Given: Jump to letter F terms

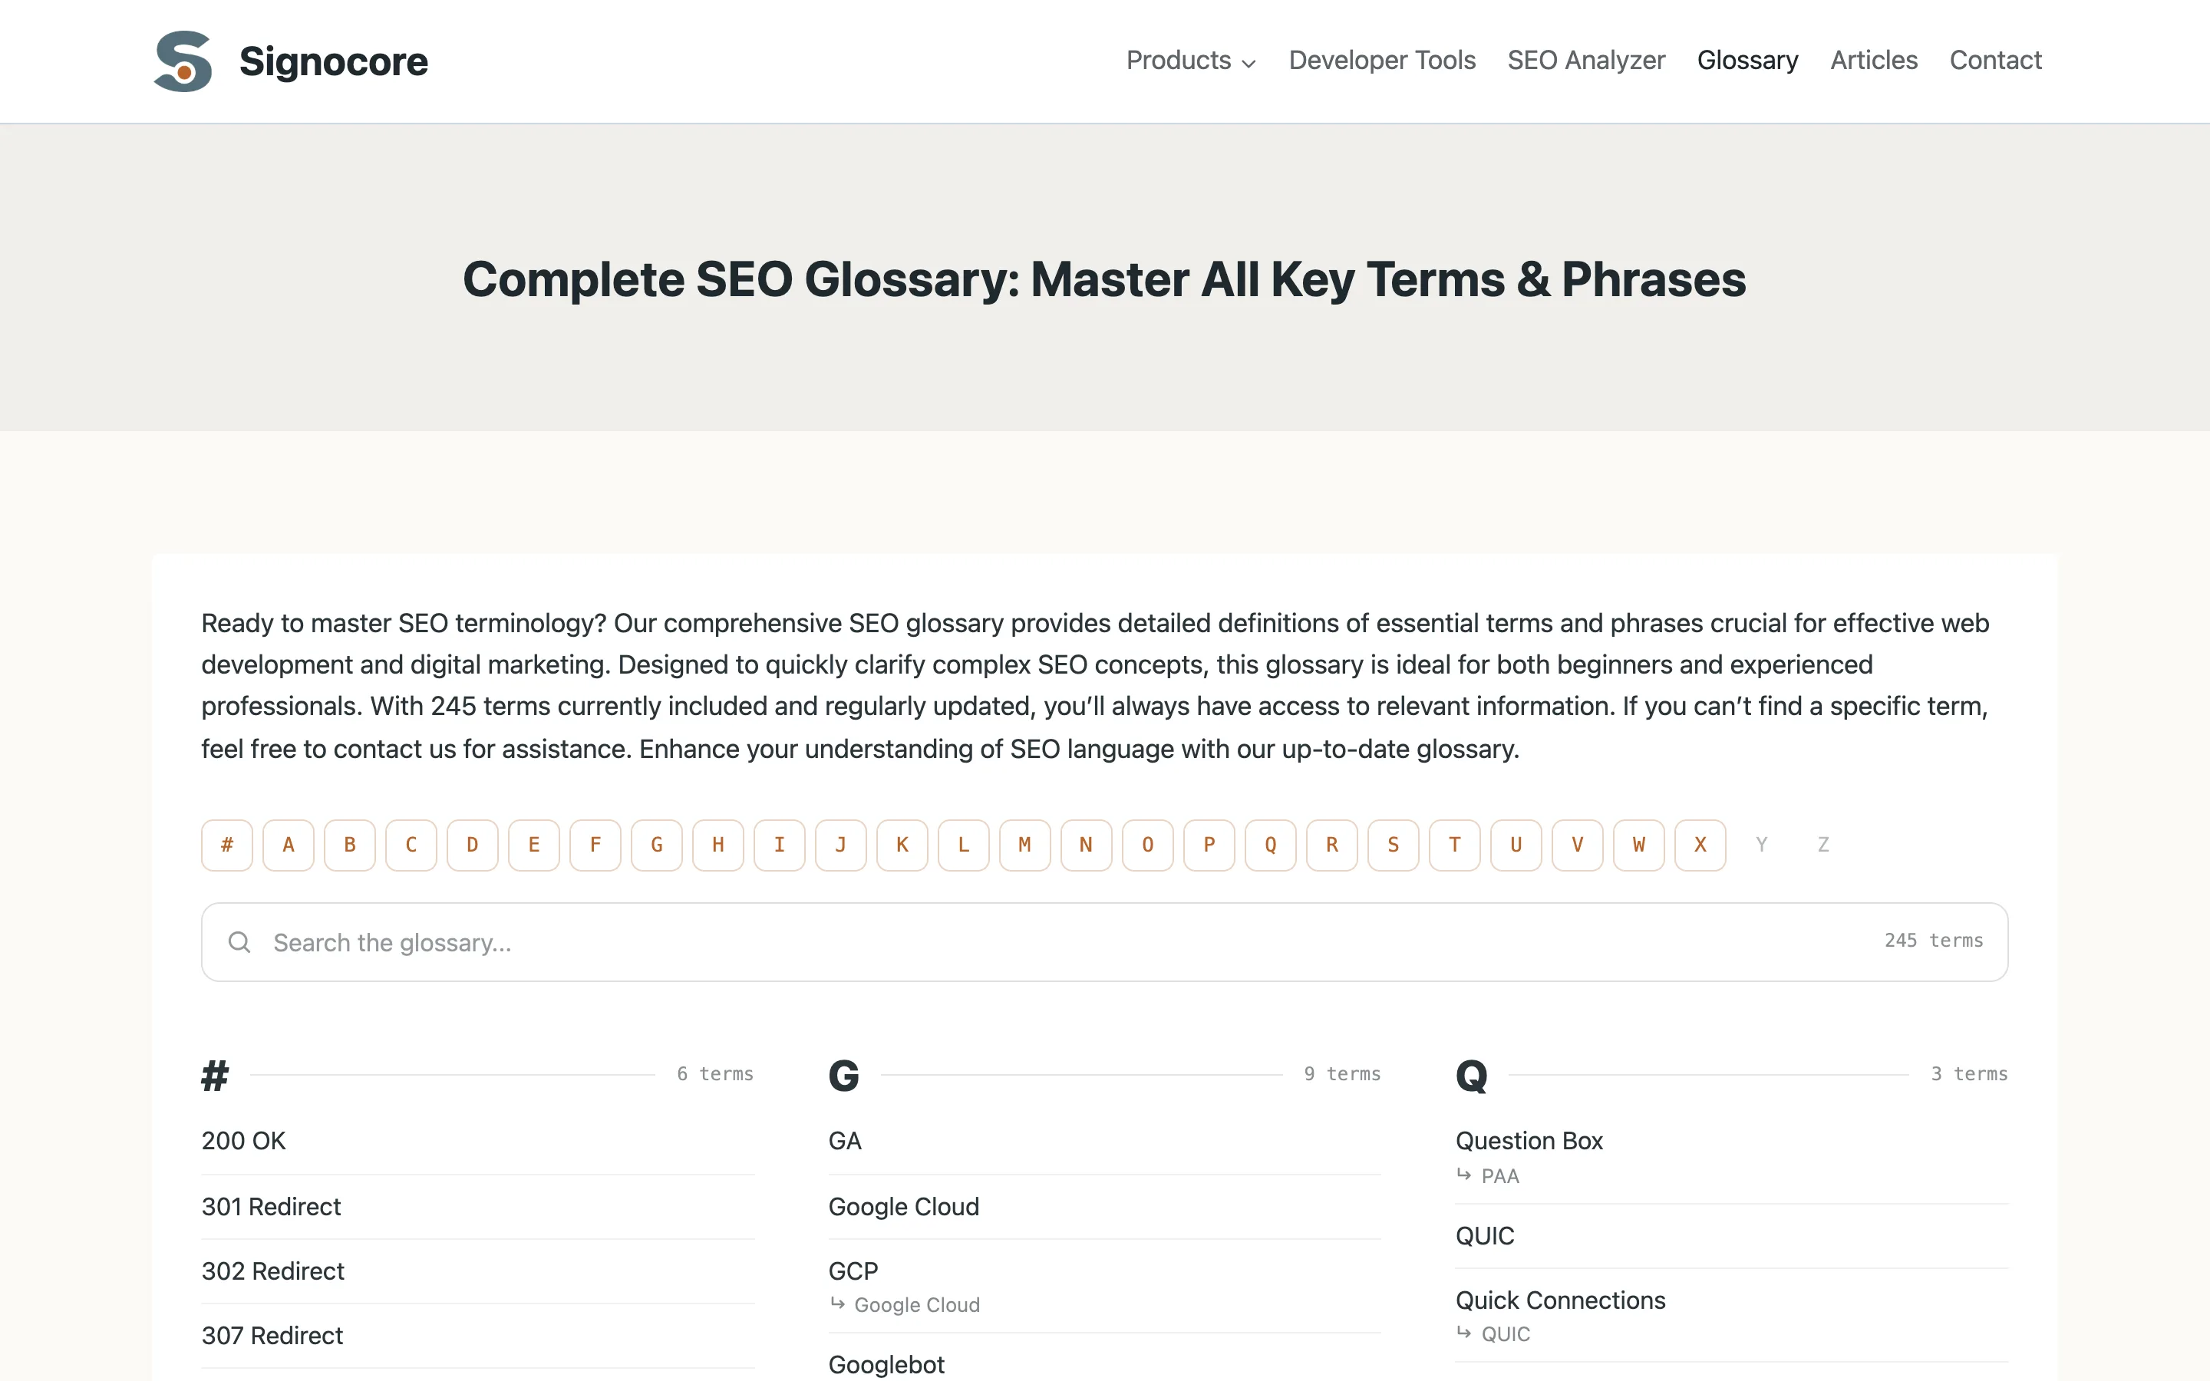Looking at the screenshot, I should [595, 845].
